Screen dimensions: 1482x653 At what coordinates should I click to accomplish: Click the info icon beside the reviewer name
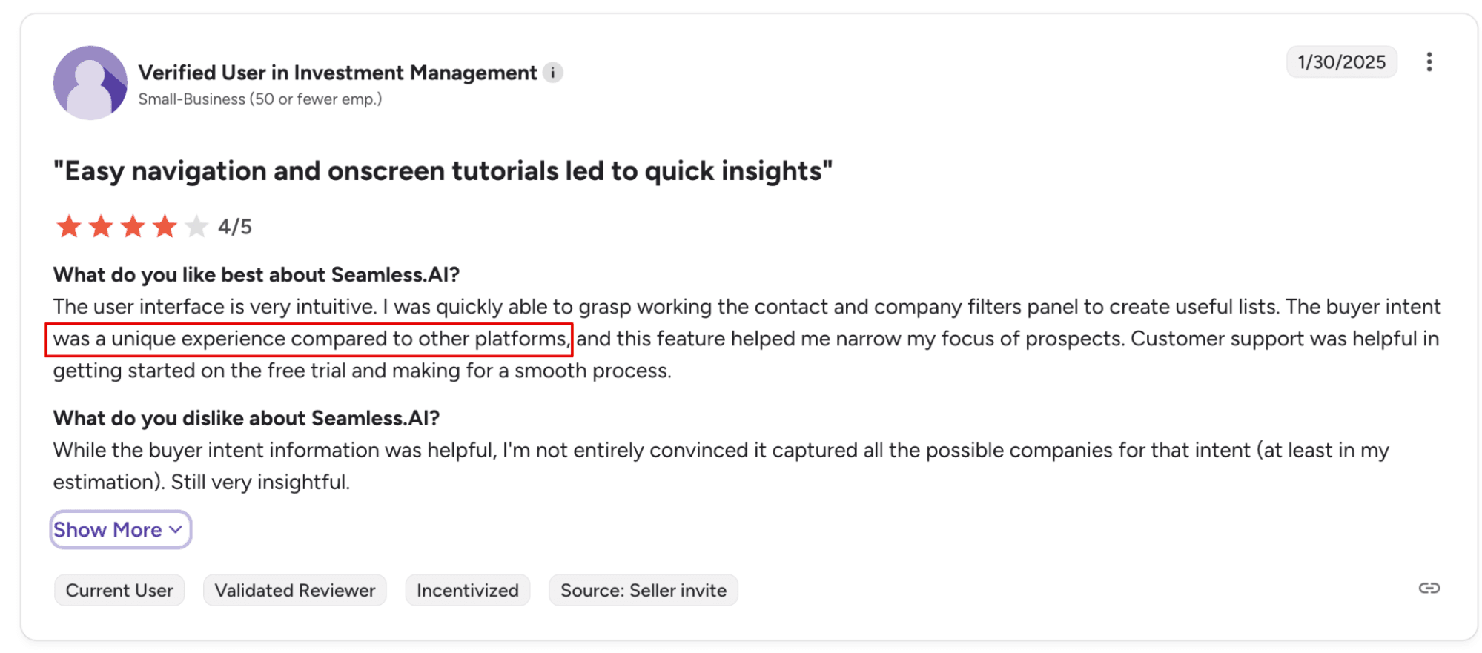552,73
